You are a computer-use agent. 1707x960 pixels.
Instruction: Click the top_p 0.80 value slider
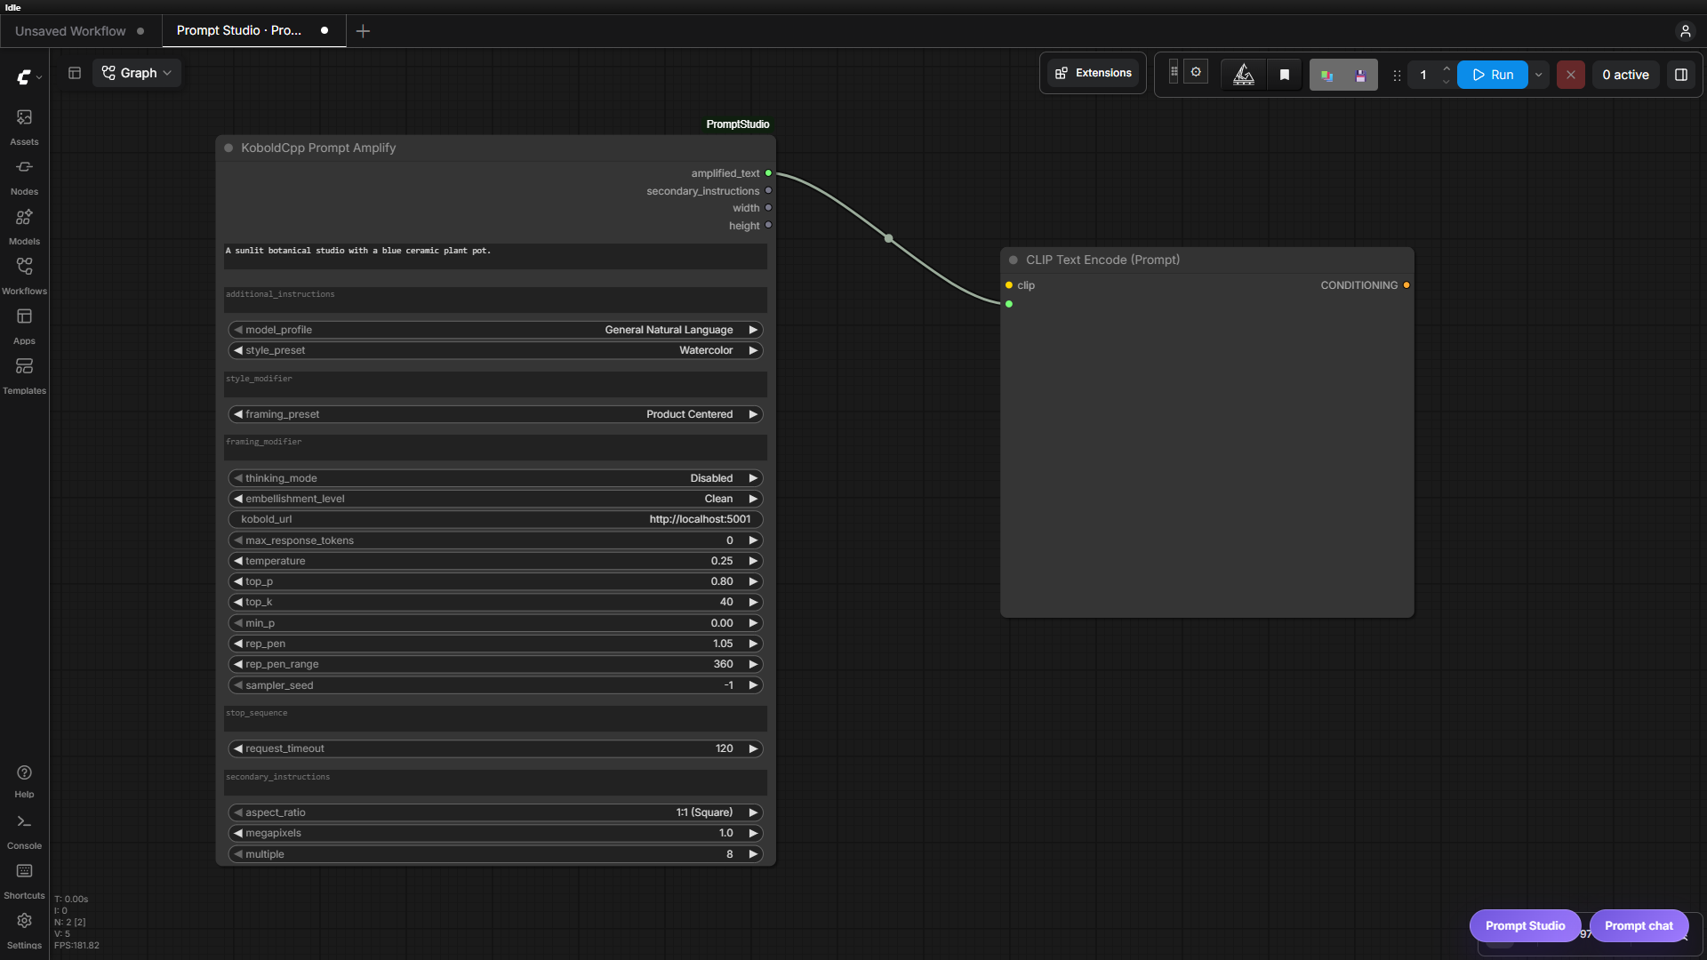(495, 581)
